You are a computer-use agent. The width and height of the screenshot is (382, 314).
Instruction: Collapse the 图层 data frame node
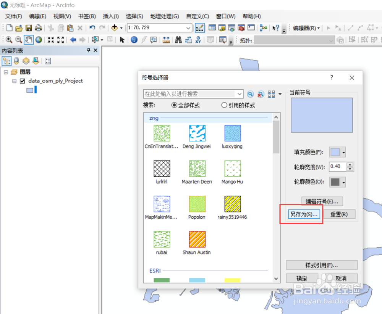pos(6,72)
